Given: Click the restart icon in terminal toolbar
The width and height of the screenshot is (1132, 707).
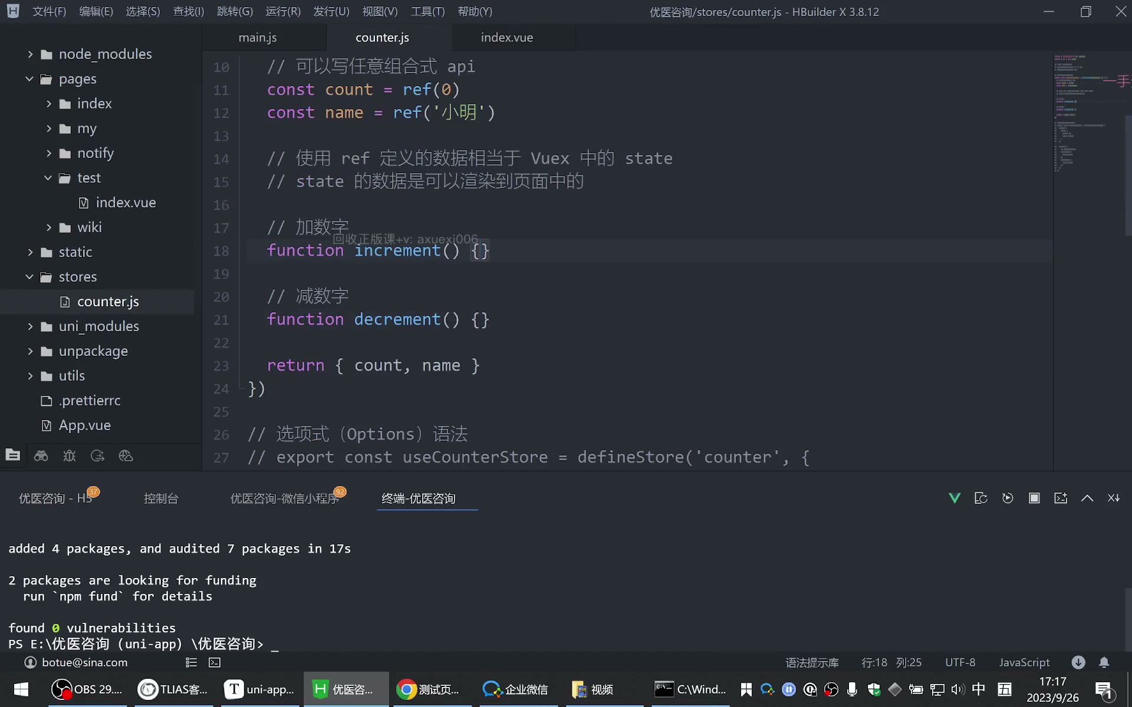Looking at the screenshot, I should coord(1008,498).
